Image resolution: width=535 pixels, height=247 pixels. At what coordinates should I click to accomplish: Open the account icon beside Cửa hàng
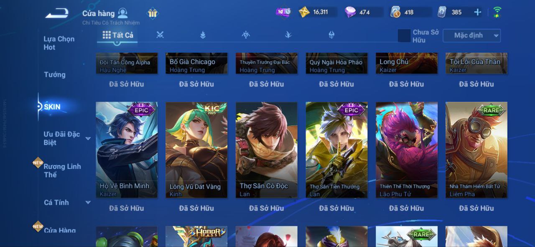click(x=122, y=13)
